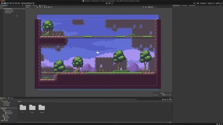The width and height of the screenshot is (223, 125).
Task: Select the Transform tool in the toolbar
Action: [x=16, y=3]
